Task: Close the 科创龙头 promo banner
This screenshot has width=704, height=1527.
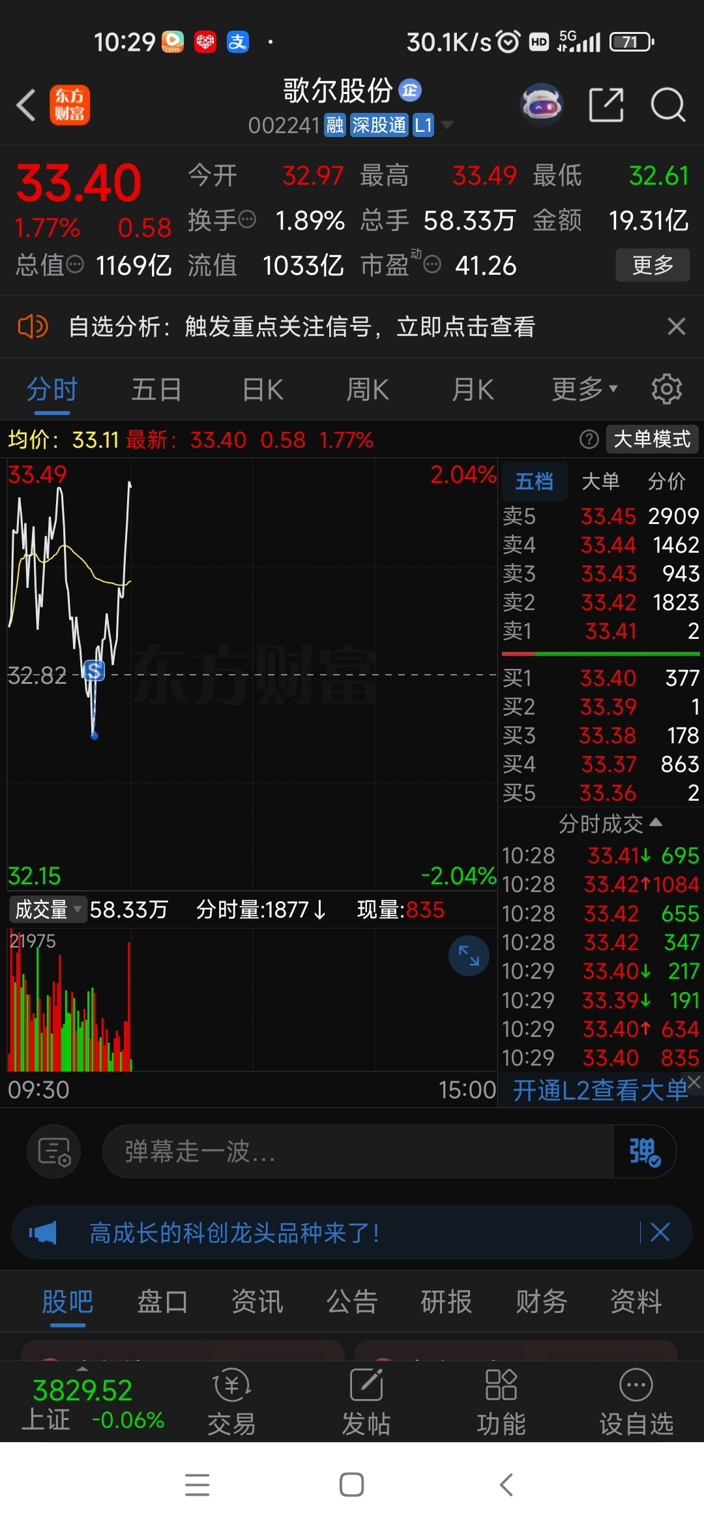Action: [660, 1233]
